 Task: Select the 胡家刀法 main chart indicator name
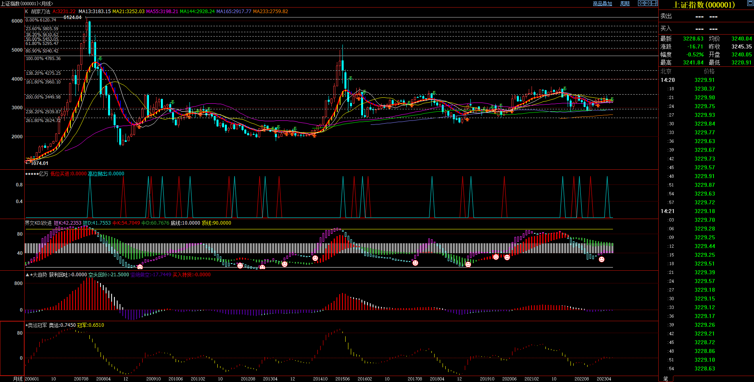pos(41,12)
